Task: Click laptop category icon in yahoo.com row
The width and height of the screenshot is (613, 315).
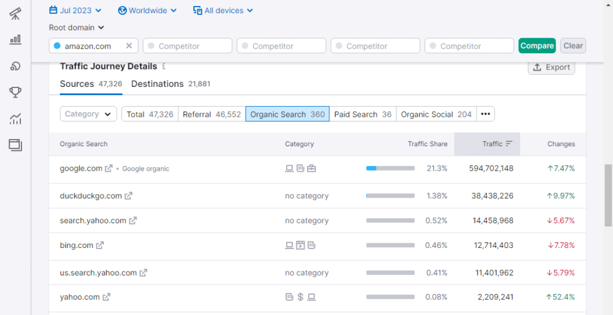Action: tap(311, 297)
